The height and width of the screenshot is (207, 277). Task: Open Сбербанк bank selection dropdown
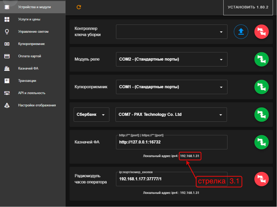tap(91, 115)
